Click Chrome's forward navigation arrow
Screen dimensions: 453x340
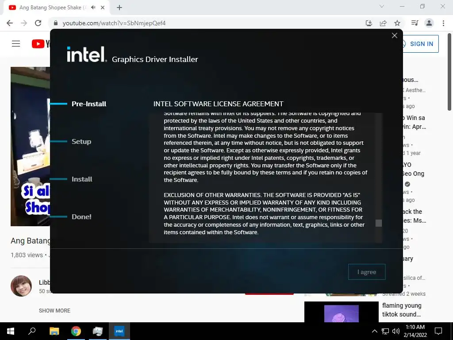point(24,23)
